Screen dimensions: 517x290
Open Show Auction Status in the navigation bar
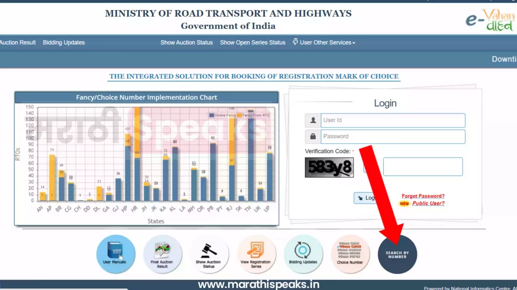(187, 42)
